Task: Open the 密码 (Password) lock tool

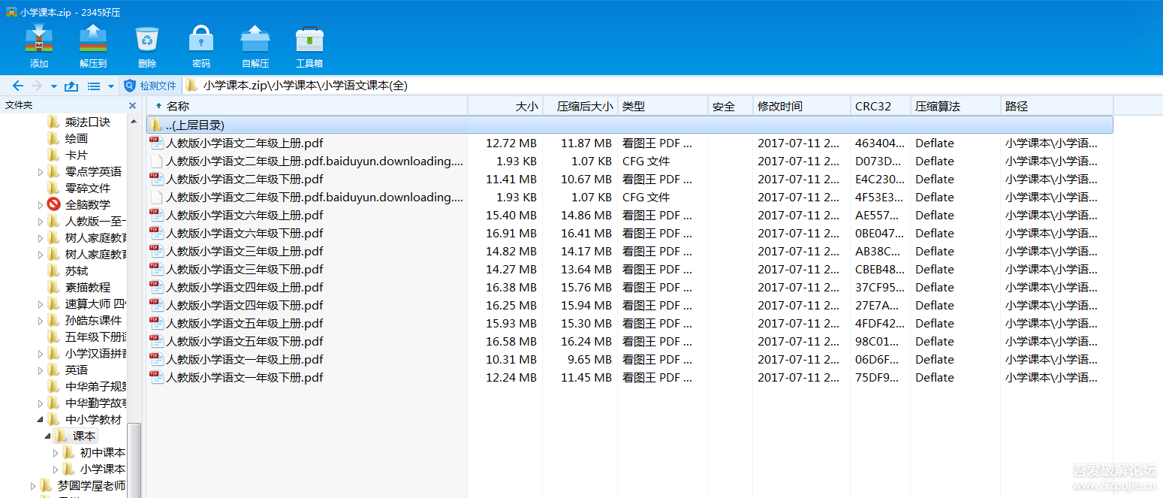Action: tap(201, 40)
